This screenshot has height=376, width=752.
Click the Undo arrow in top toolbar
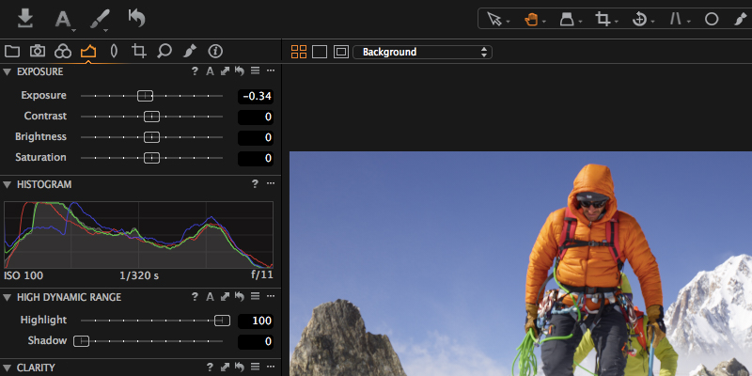(x=137, y=18)
